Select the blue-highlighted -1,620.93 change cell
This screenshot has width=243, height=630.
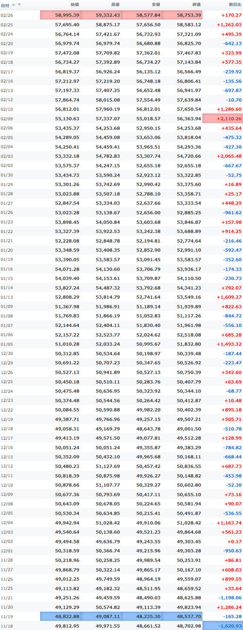tap(223, 626)
